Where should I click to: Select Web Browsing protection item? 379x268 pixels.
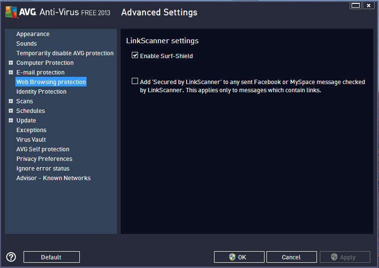click(51, 82)
